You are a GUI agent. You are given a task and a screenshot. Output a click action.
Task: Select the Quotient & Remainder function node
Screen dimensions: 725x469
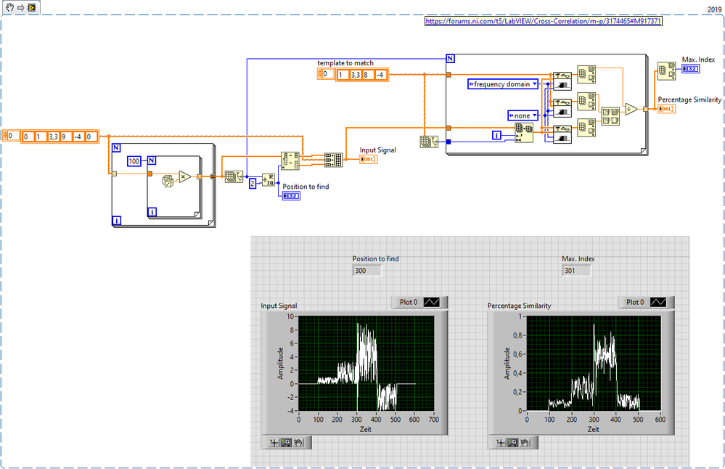[x=269, y=180]
